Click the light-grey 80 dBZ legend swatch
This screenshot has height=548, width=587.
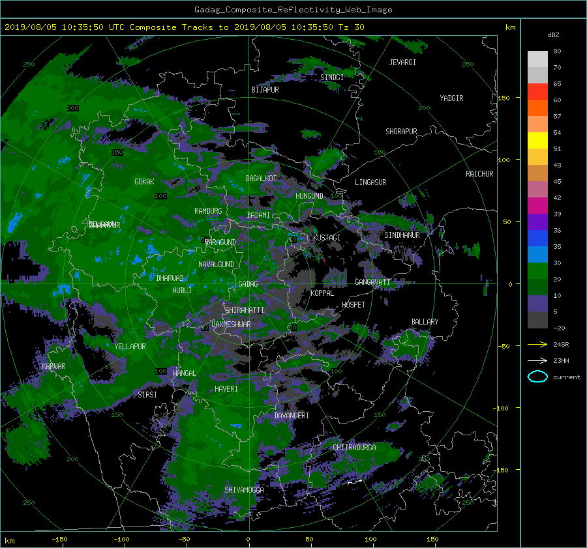537,59
